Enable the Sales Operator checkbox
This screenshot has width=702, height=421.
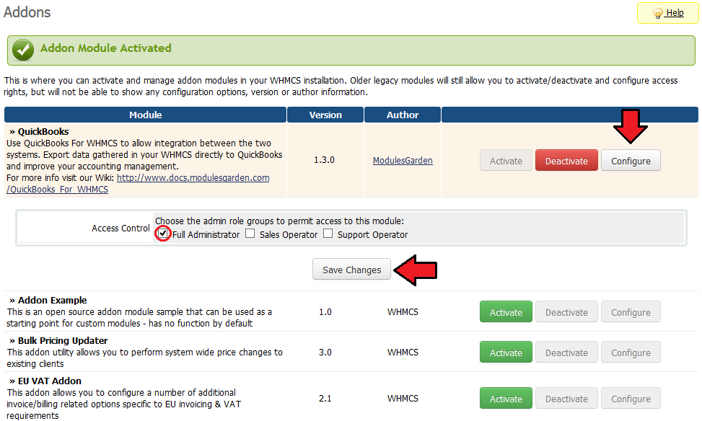[250, 234]
